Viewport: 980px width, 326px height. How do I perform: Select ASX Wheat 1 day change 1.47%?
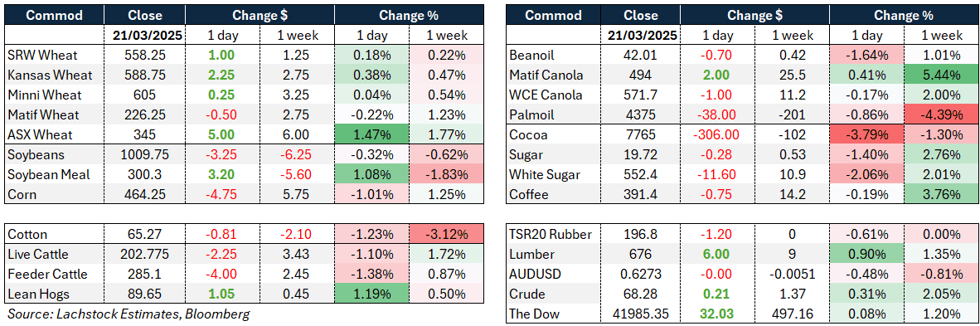point(371,134)
